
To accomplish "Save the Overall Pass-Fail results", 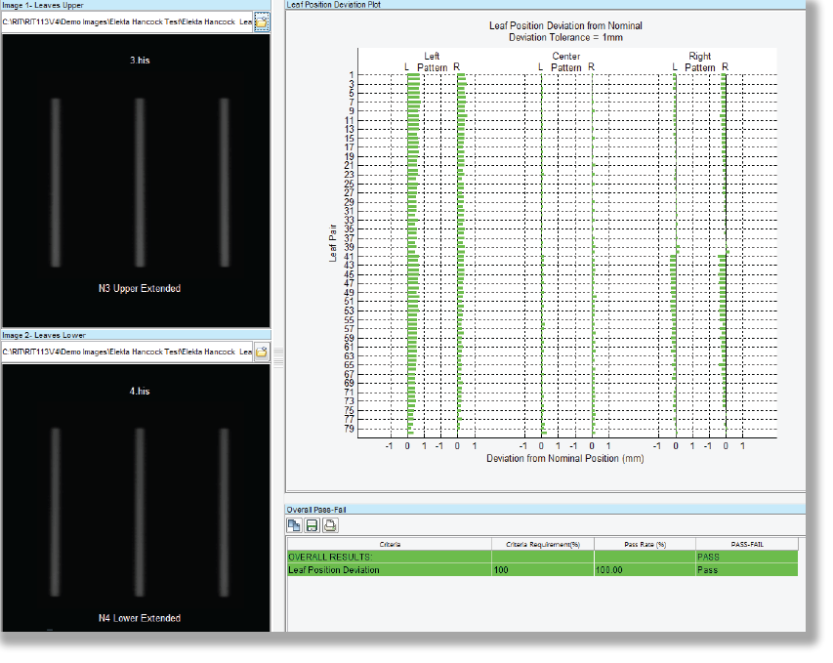I will [312, 525].
